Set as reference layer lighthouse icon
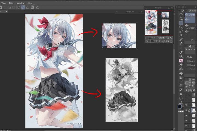The height and width of the screenshot is (131, 197). point(190,86)
